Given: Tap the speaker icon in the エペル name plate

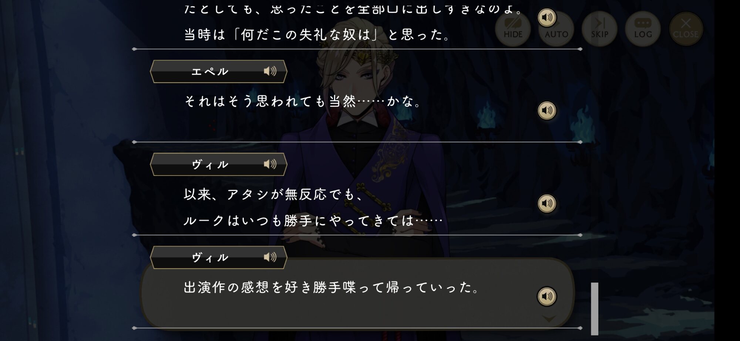Looking at the screenshot, I should click(x=270, y=71).
